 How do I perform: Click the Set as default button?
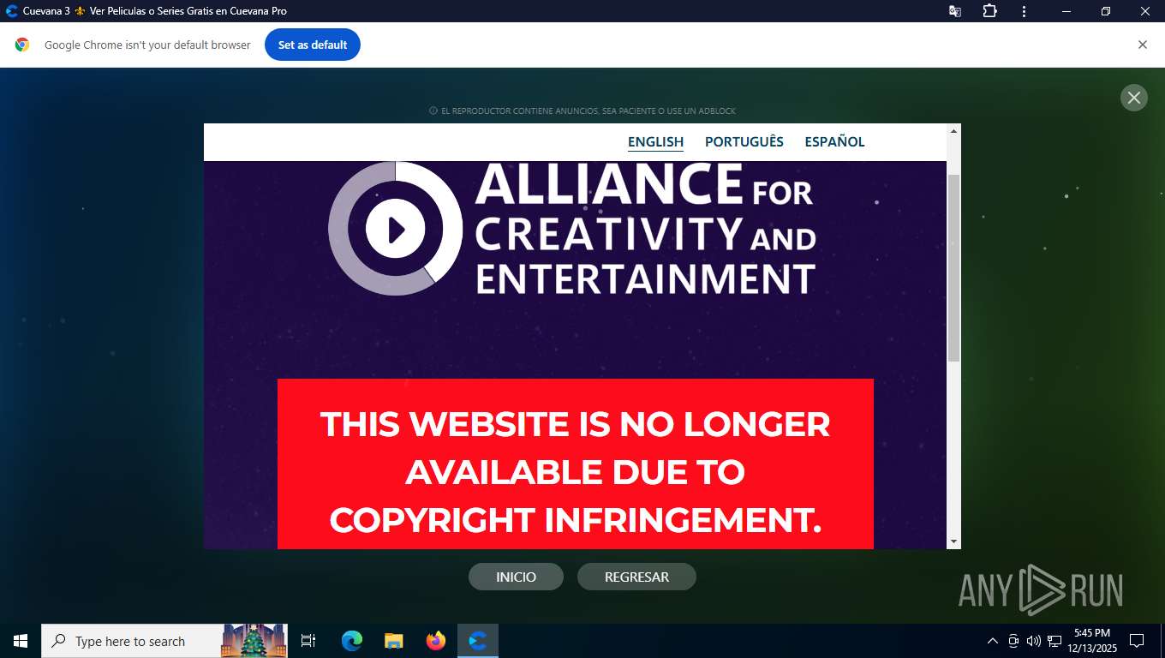313,45
